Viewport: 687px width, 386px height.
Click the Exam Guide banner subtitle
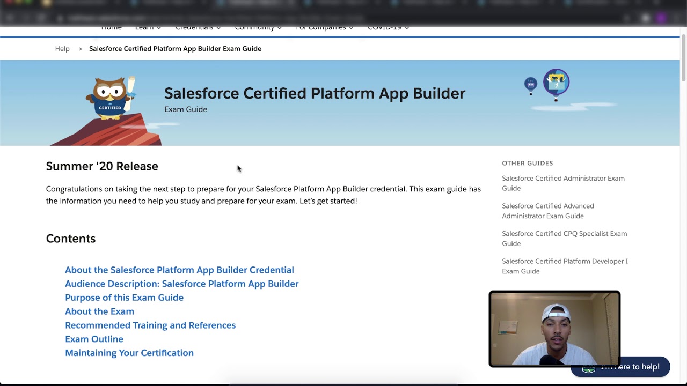pyautogui.click(x=186, y=109)
